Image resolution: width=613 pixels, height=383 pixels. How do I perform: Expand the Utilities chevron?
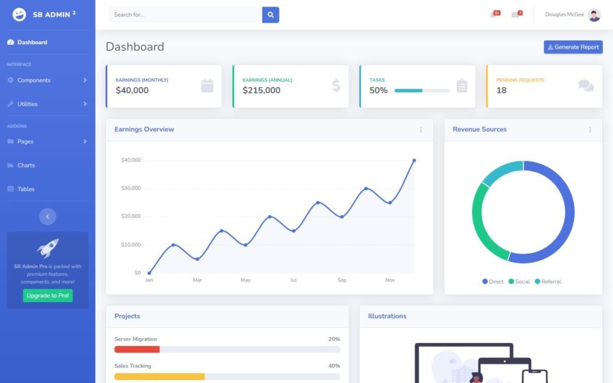pos(85,104)
